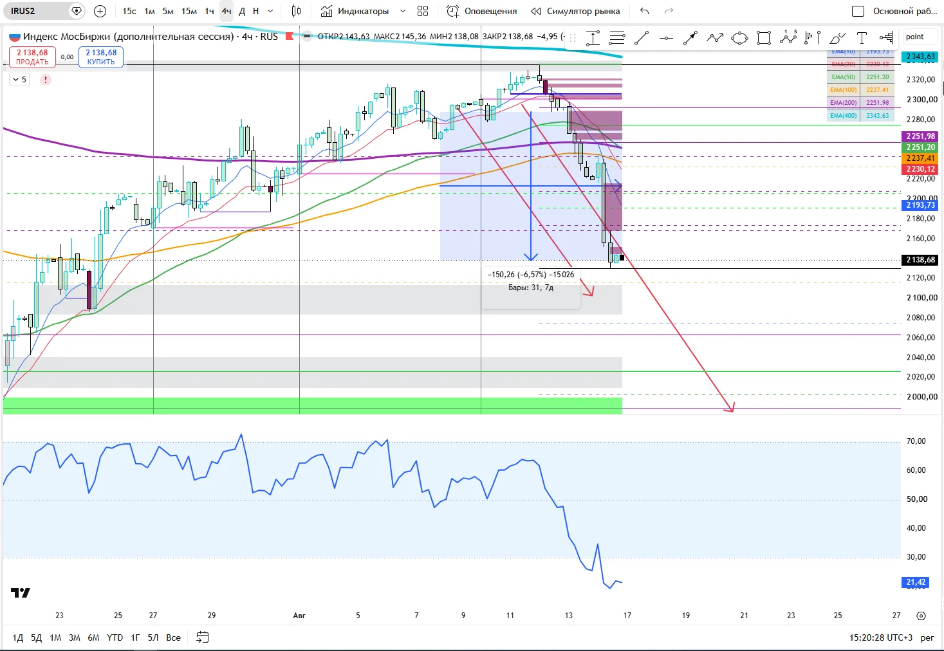Open the layout setup square icon
This screenshot has height=651, width=944.
pos(858,11)
